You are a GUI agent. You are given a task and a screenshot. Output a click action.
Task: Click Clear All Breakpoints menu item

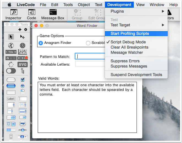point(136,47)
